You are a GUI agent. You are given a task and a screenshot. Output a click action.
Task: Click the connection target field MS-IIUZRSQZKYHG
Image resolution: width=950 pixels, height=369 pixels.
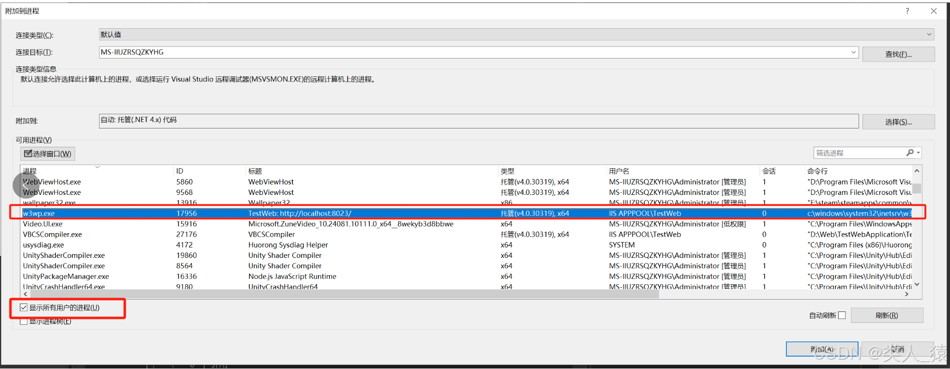click(474, 52)
